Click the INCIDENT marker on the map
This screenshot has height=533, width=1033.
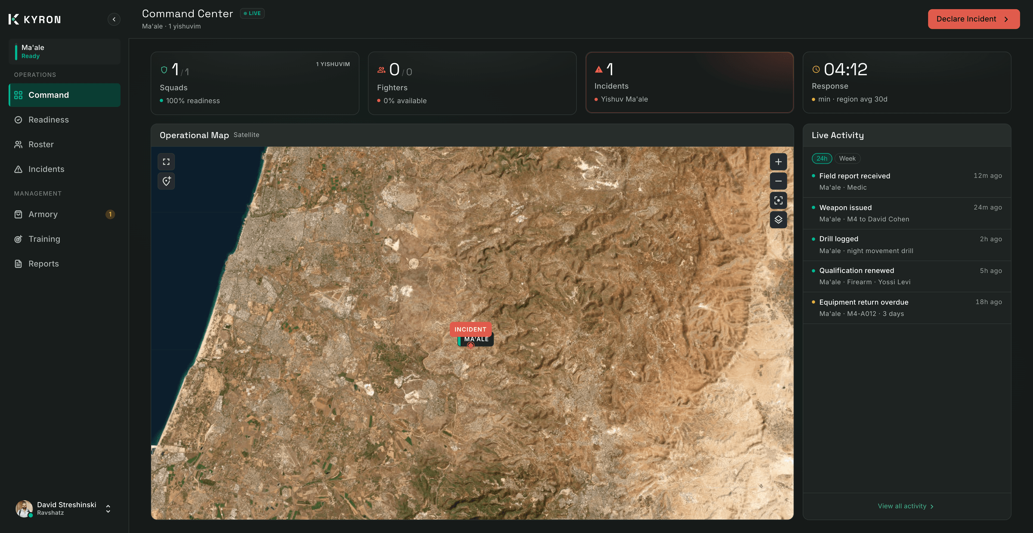(470, 329)
